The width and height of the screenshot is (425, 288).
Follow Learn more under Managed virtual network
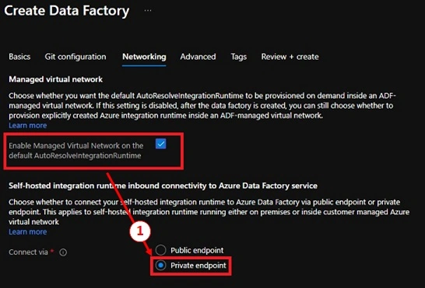click(x=28, y=126)
